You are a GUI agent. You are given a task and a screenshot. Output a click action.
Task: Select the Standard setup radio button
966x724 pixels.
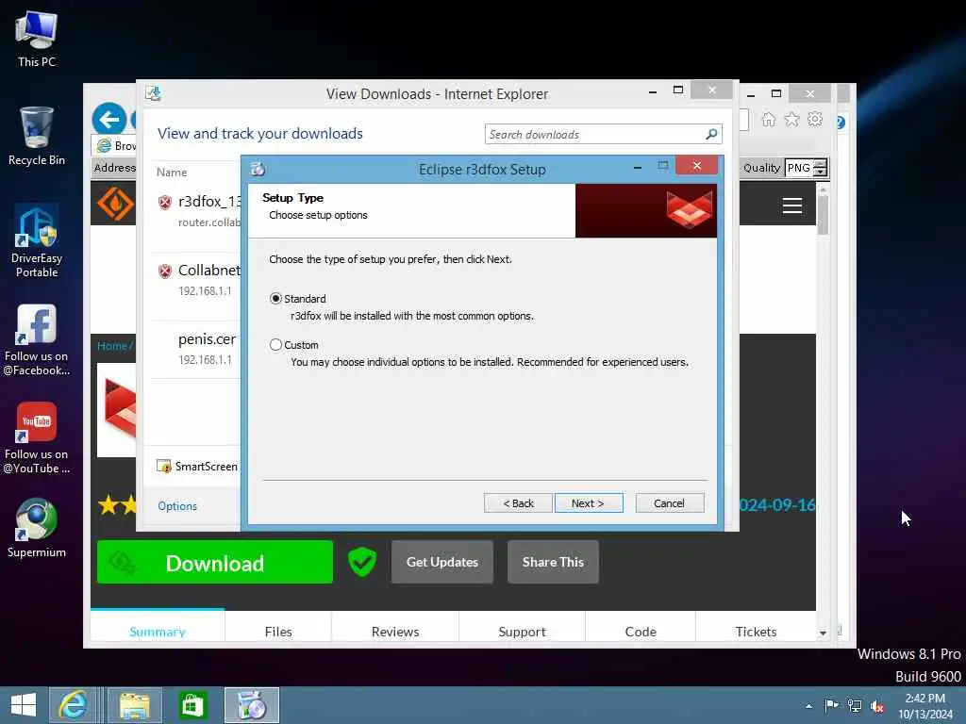point(276,299)
